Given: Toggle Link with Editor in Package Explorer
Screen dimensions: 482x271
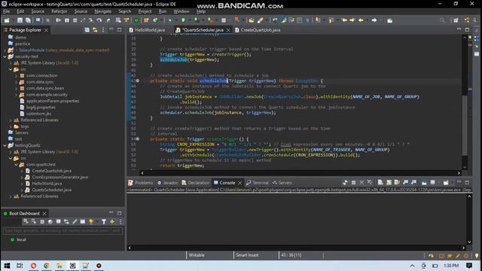Looking at the screenshot, I should click(95, 30).
